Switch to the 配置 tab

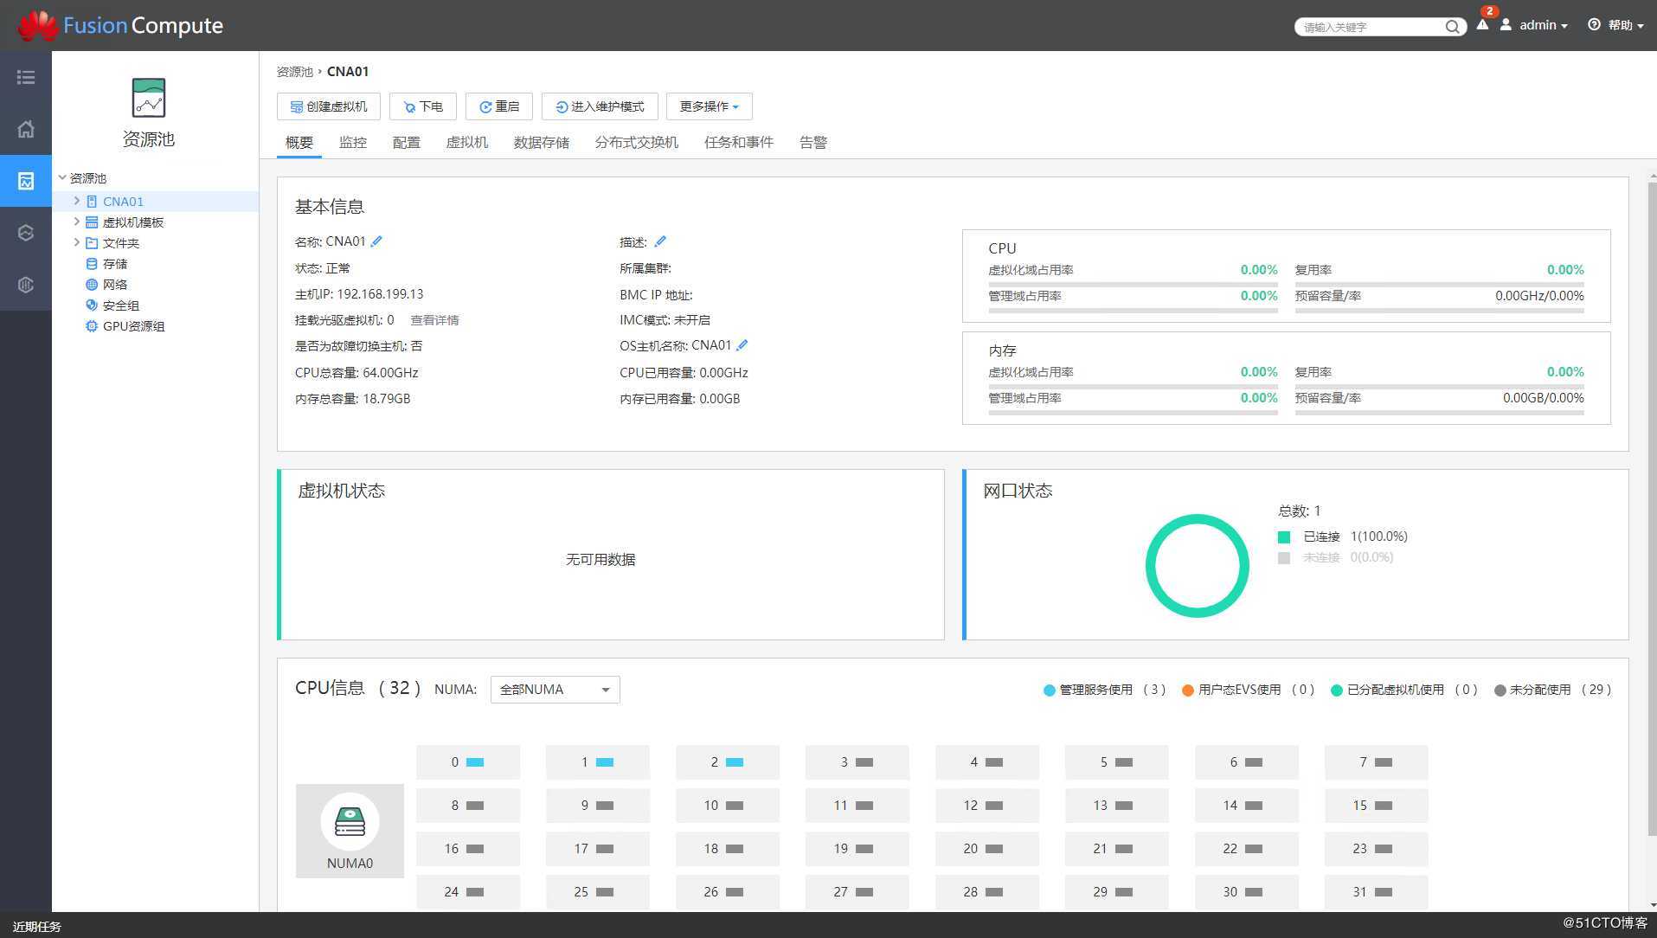click(x=407, y=142)
